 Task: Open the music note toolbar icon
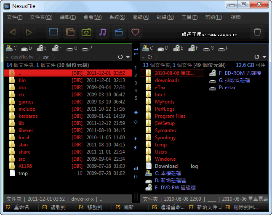pos(103,32)
